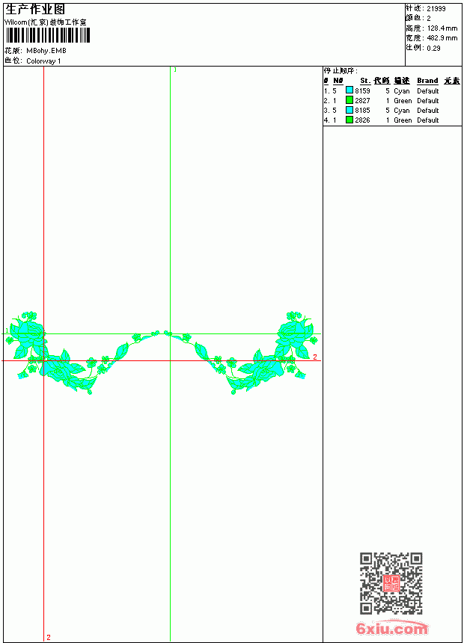Image resolution: width=464 pixels, height=643 pixels.
Task: Click the 6xiu.com watermark logo
Action: click(x=391, y=628)
